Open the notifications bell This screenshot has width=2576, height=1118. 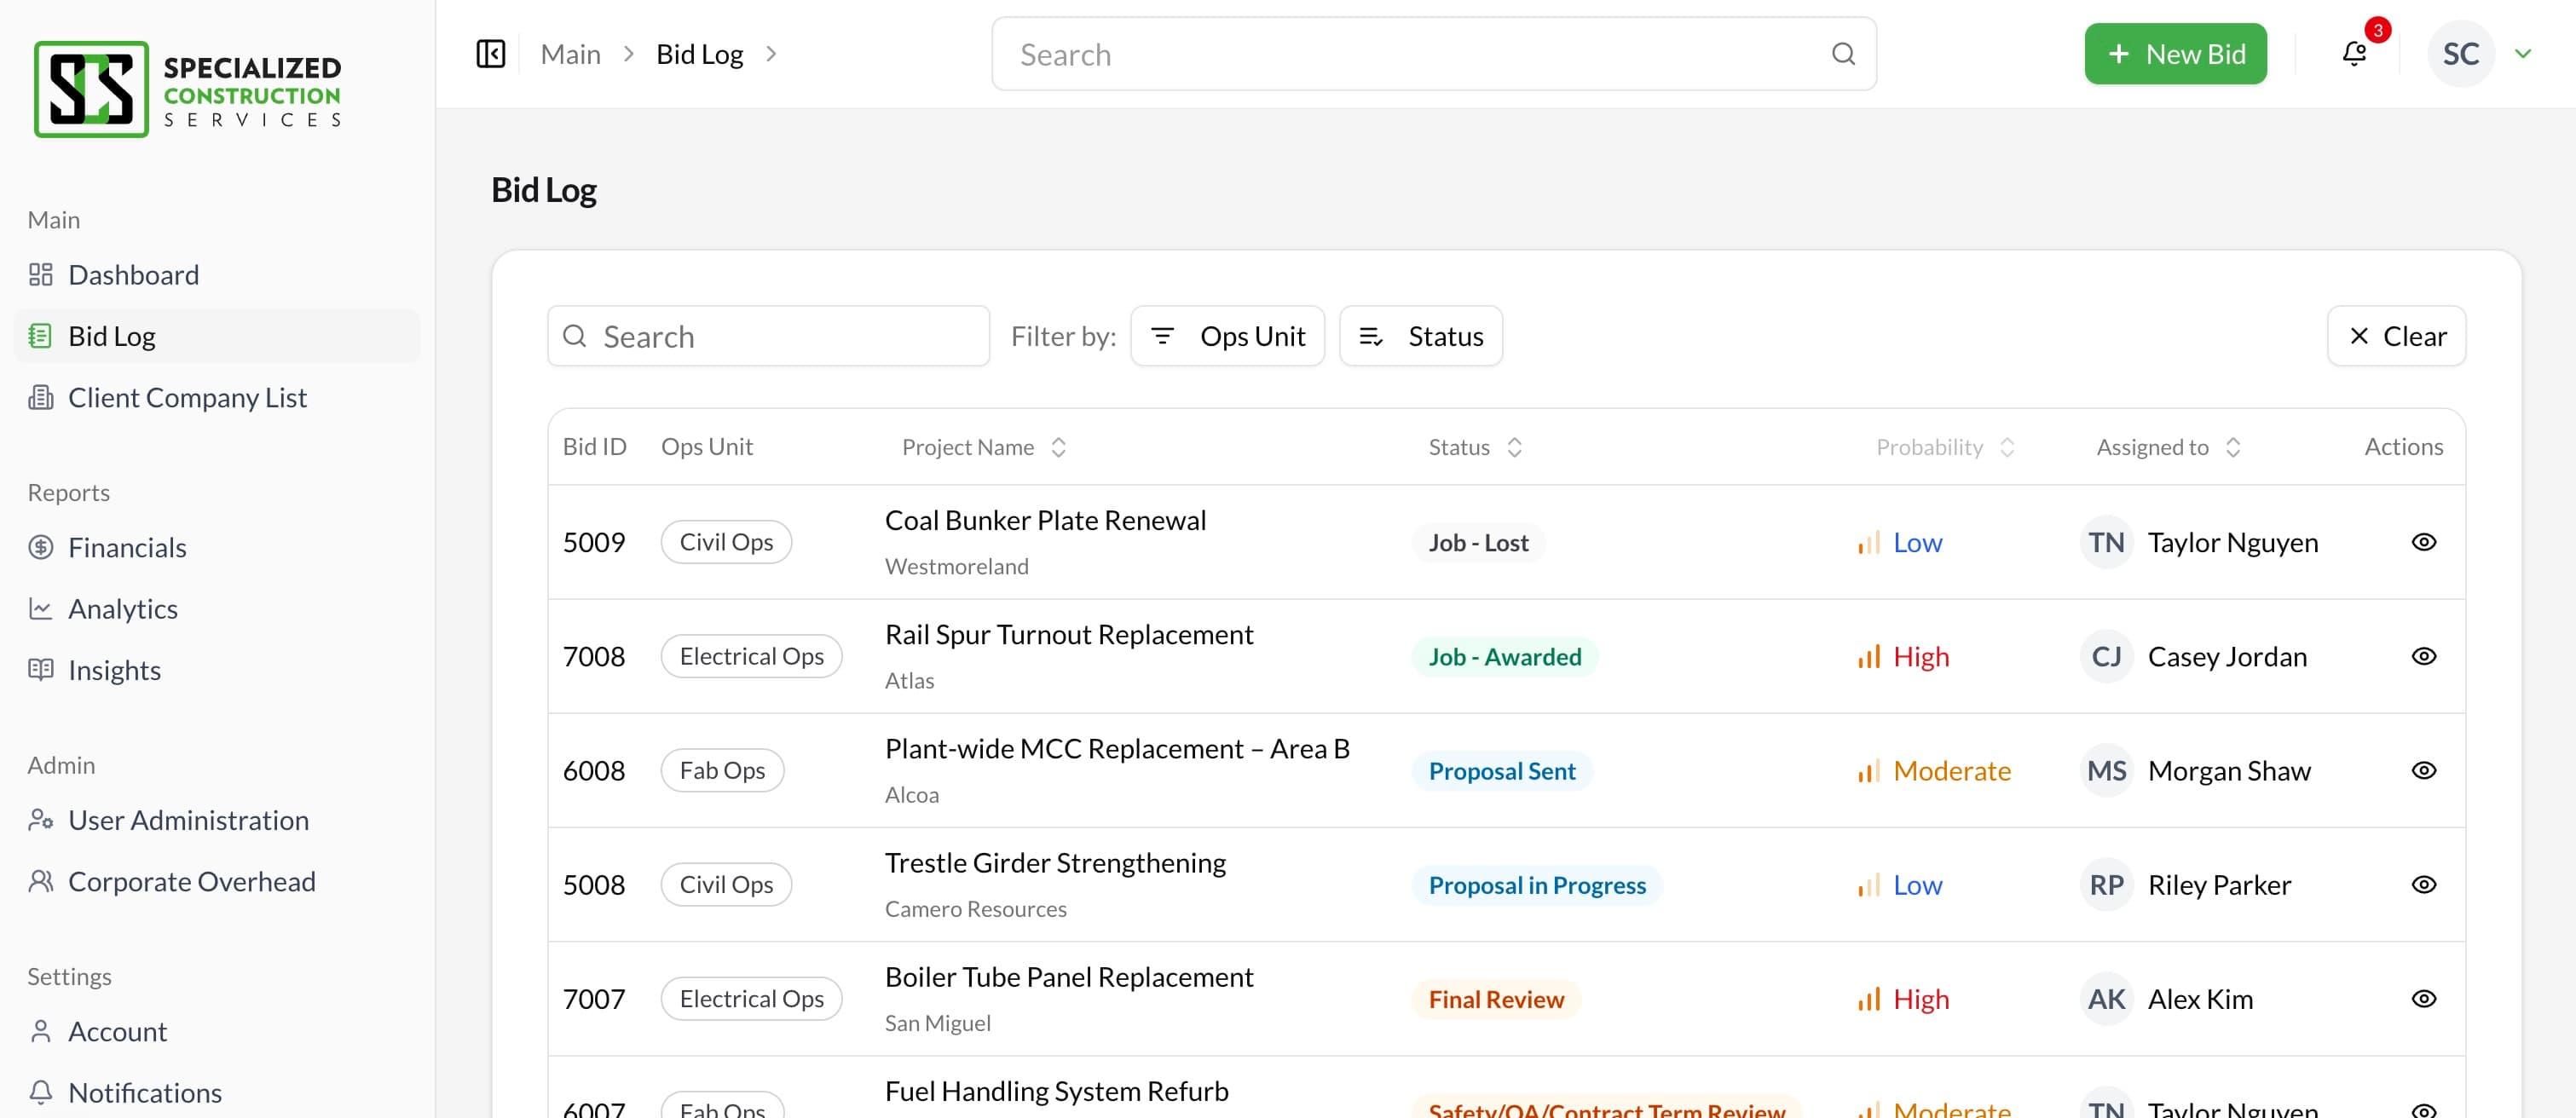[x=2354, y=54]
